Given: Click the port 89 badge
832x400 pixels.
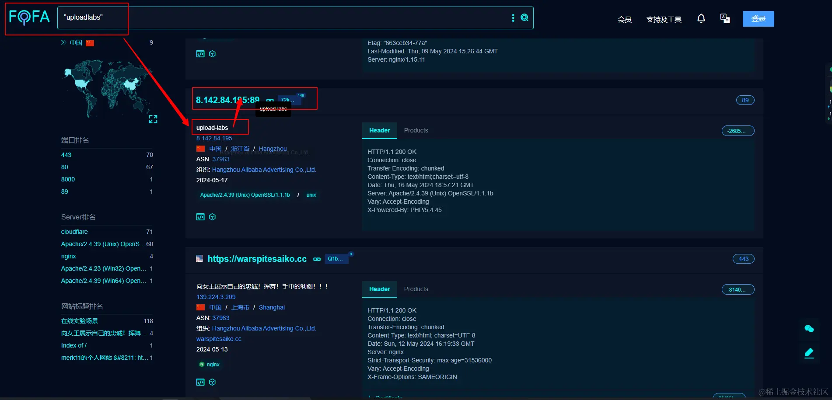Looking at the screenshot, I should tap(745, 100).
